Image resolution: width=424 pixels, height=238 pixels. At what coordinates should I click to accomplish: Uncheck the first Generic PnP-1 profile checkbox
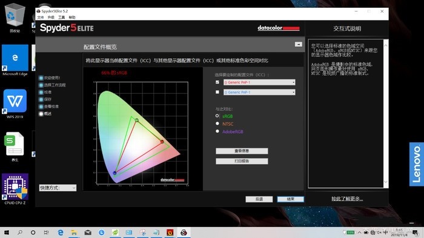[217, 82]
